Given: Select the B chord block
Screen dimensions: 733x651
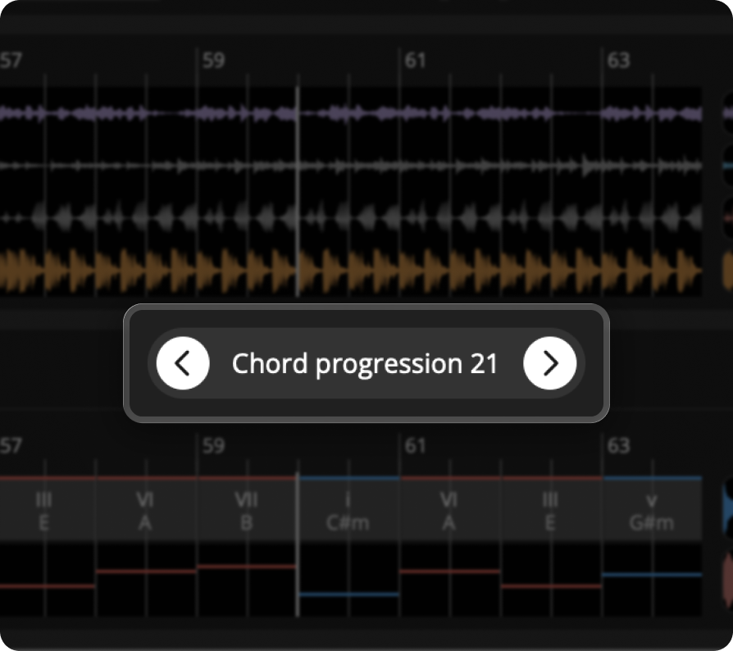Looking at the screenshot, I should [246, 511].
